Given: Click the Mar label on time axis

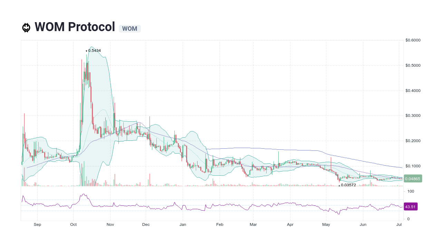Looking at the screenshot, I should (253, 224).
